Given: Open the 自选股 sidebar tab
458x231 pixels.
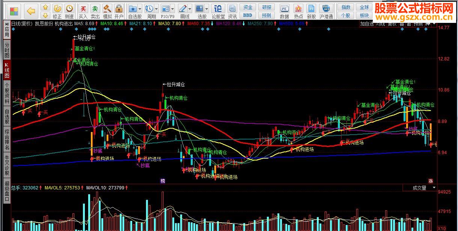Looking at the screenshot, I should [x=7, y=117].
